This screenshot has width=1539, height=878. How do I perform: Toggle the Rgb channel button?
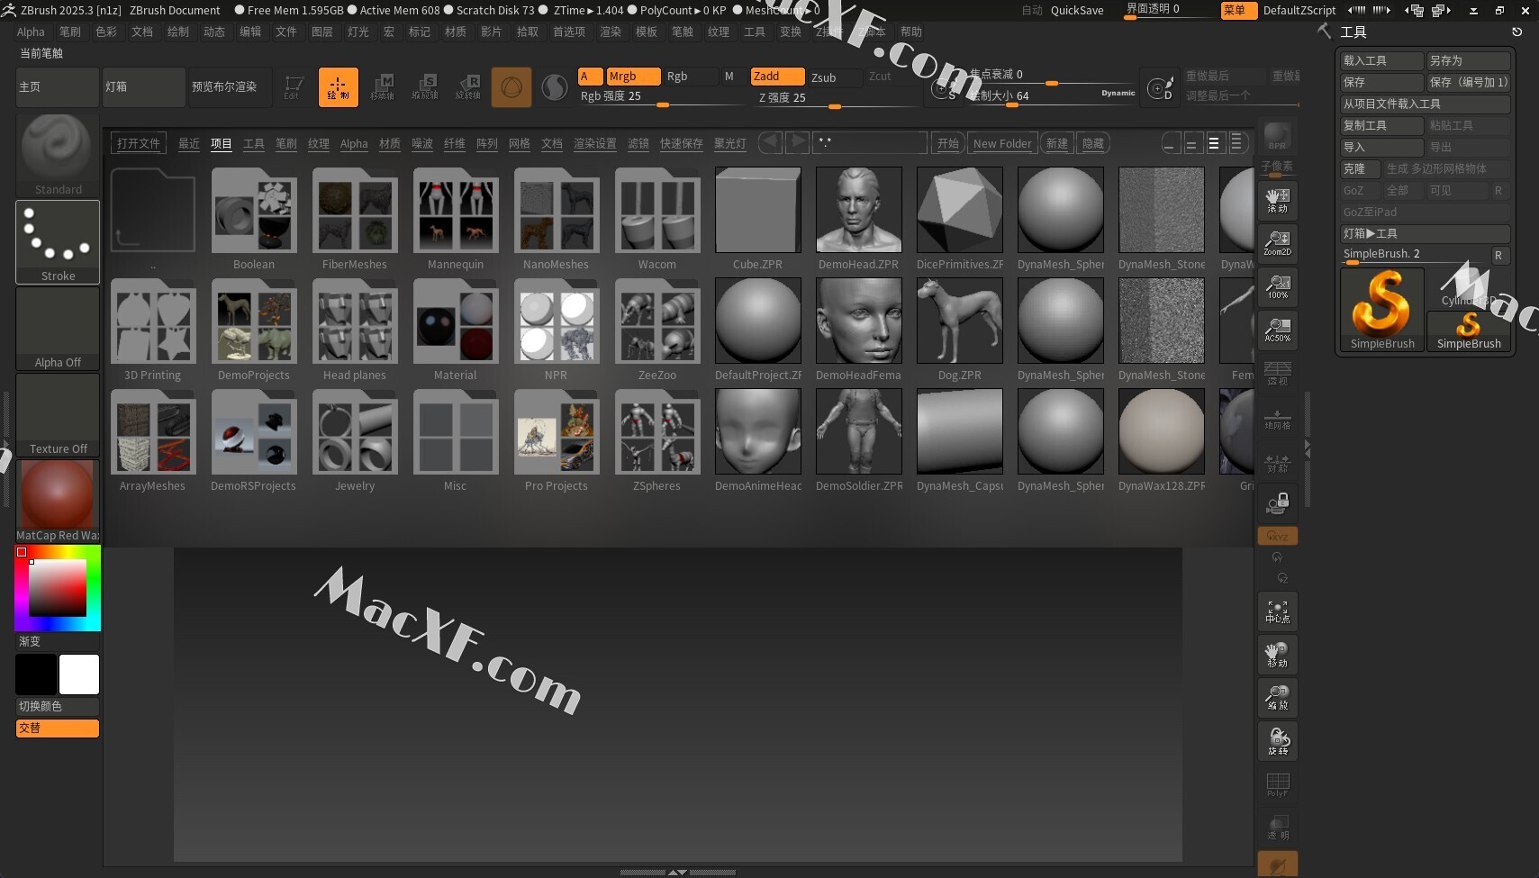tap(690, 77)
